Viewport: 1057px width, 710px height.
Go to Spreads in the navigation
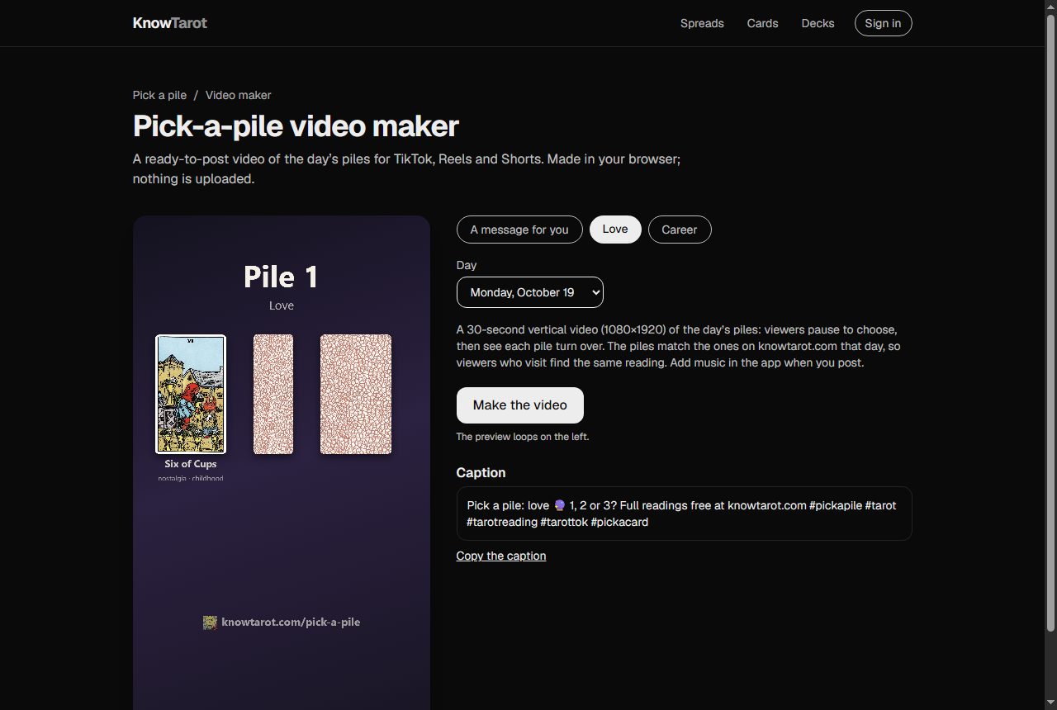(x=702, y=23)
